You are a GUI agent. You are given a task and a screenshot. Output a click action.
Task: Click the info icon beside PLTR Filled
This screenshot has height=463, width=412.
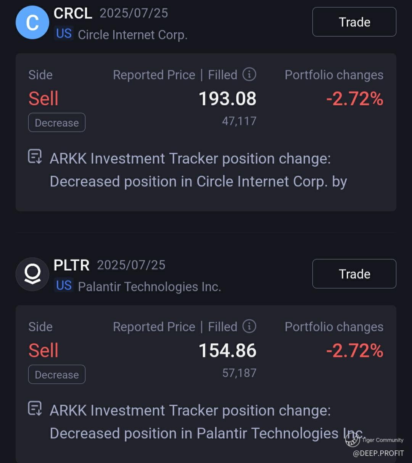pyautogui.click(x=249, y=326)
